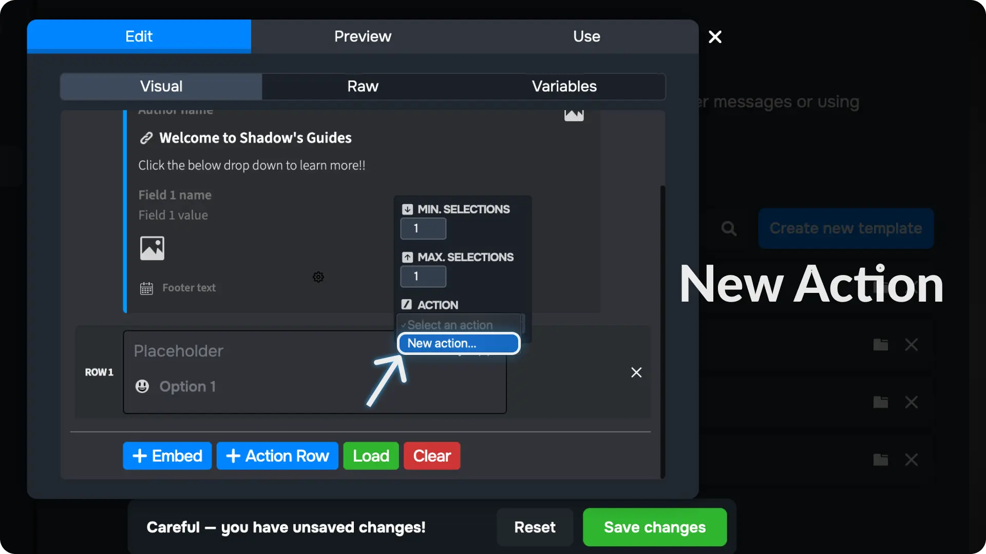Click the Create new template button behind

click(x=846, y=228)
